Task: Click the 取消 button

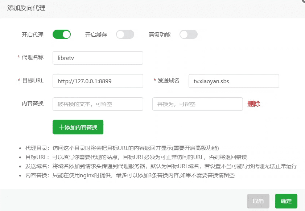Action: click(x=258, y=201)
